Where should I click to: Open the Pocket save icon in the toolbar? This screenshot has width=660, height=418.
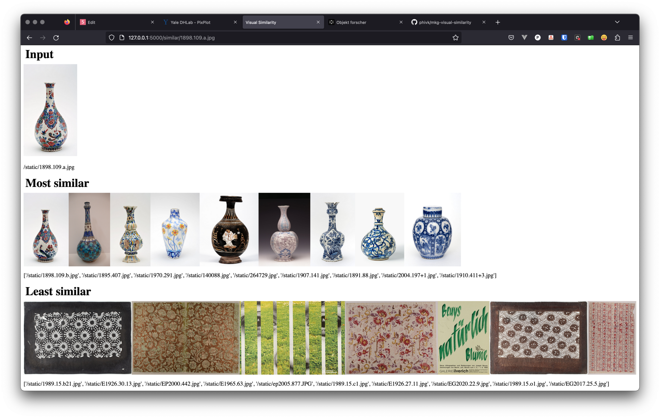[x=511, y=38]
